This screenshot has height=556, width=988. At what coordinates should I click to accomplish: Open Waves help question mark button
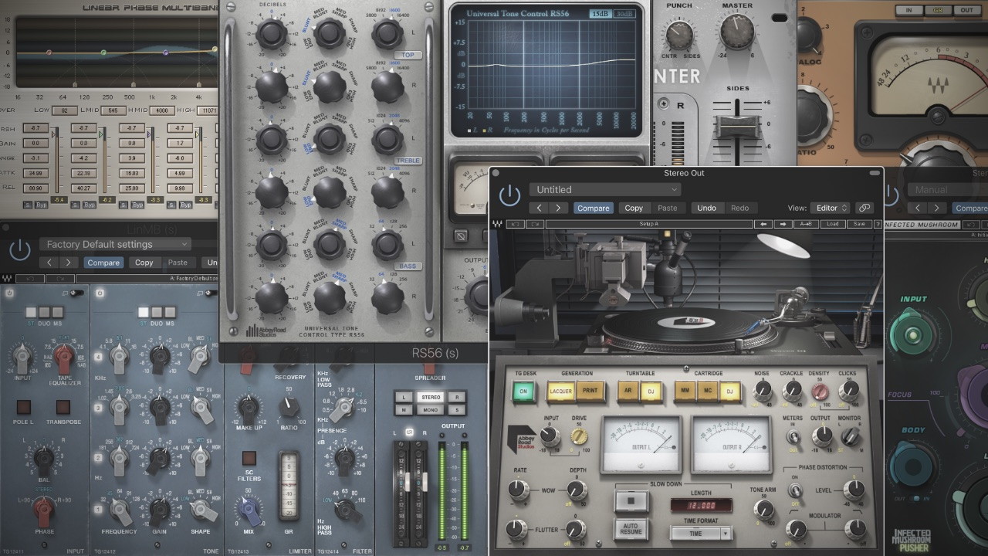pyautogui.click(x=878, y=224)
